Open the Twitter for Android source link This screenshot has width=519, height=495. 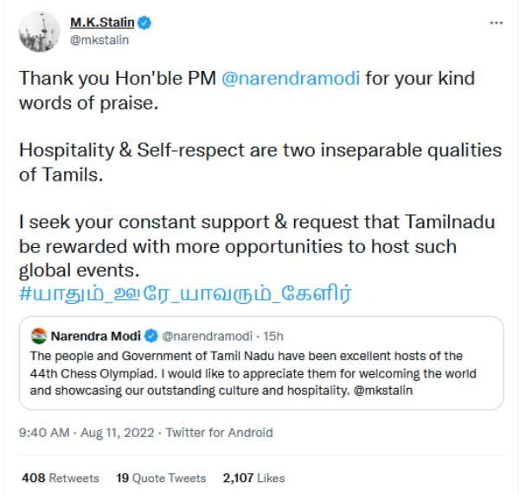pyautogui.click(x=219, y=433)
